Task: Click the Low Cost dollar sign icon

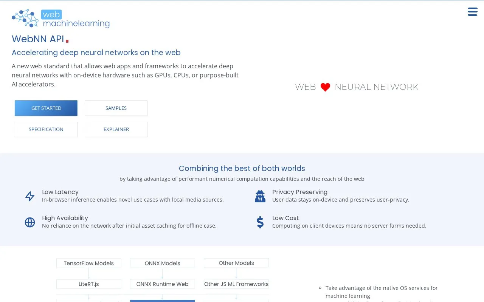Action: (260, 222)
